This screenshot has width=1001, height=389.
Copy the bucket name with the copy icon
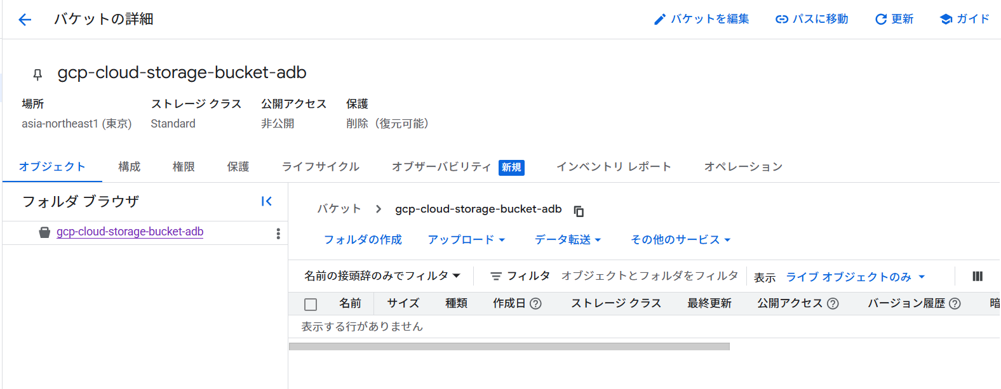click(x=579, y=211)
